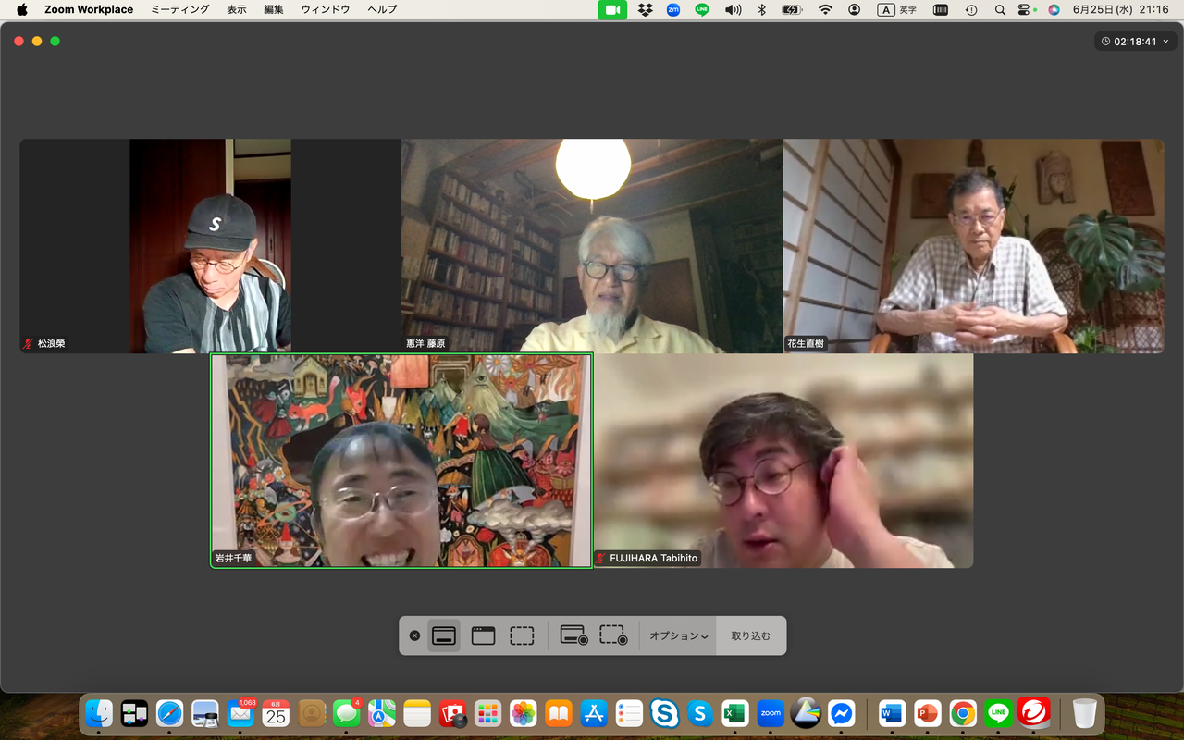Open Books from the Dock

pos(559,713)
